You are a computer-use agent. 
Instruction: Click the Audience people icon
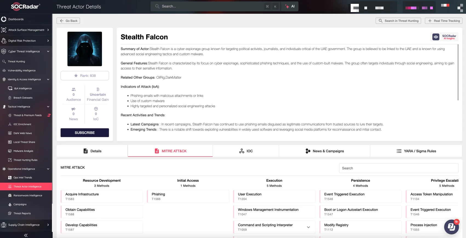74,89
